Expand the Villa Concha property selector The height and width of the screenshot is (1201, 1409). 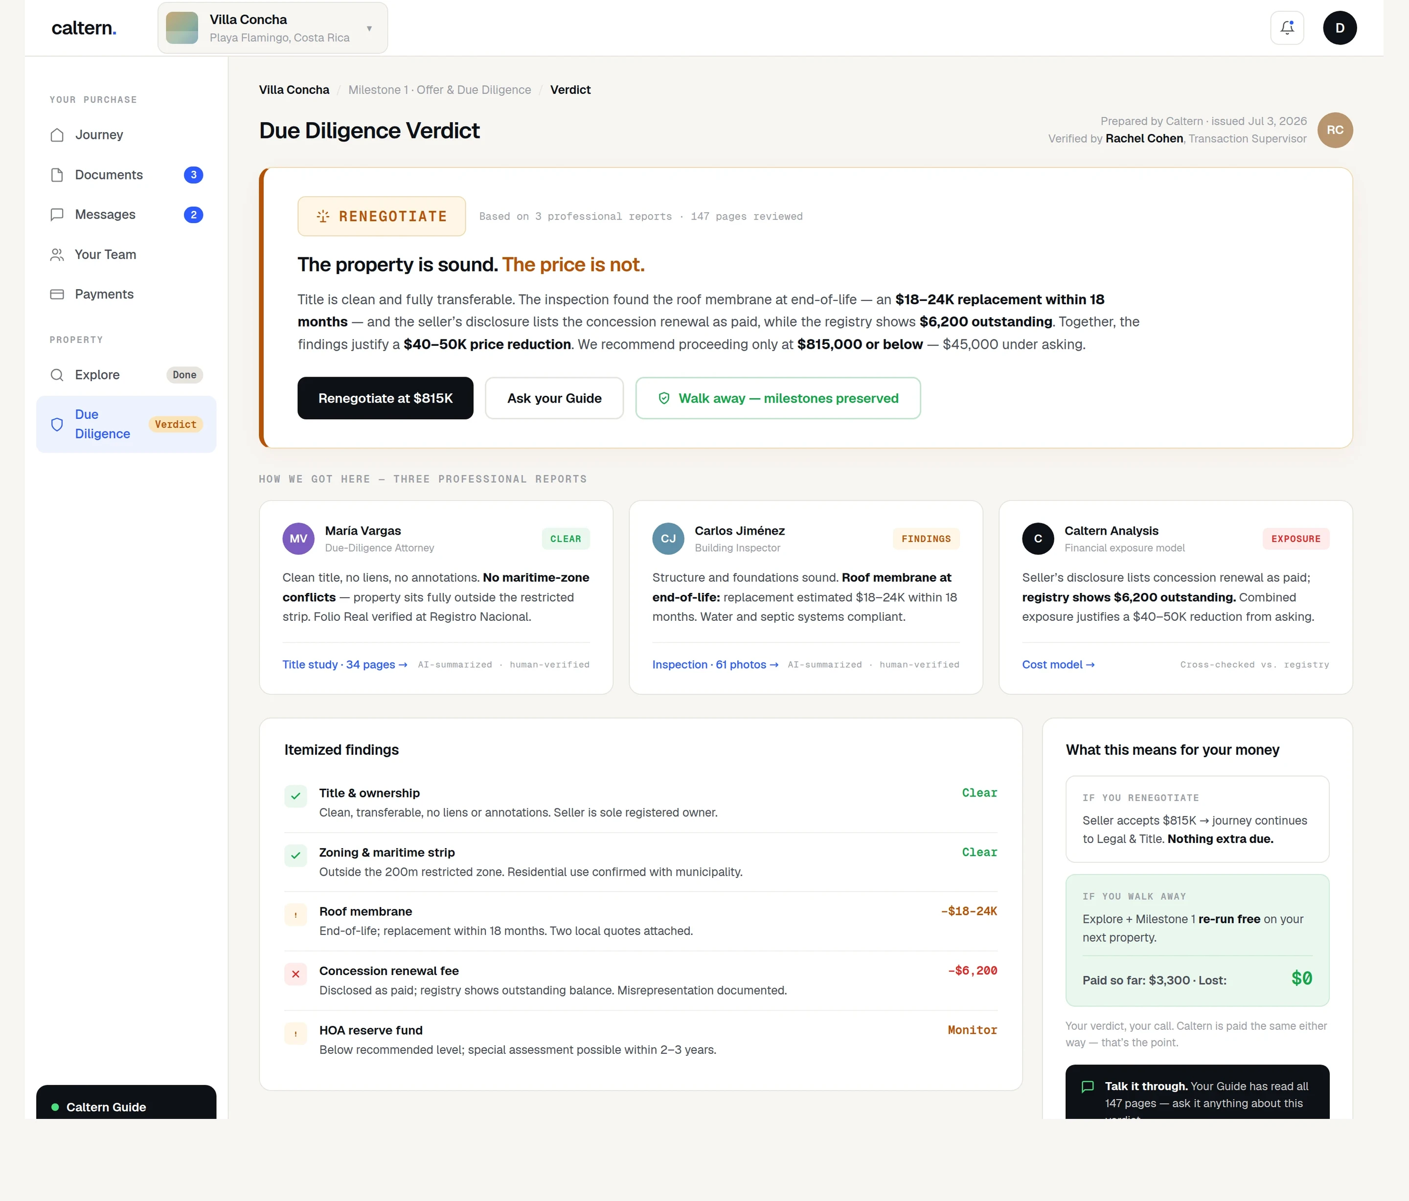[x=273, y=28]
